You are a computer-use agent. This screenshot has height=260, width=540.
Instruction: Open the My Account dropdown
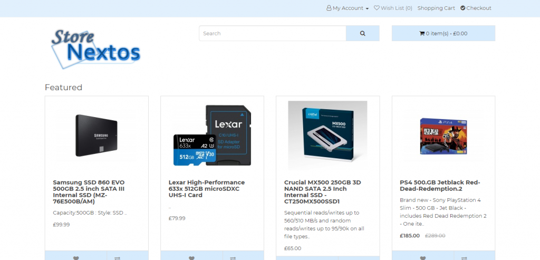[348, 8]
